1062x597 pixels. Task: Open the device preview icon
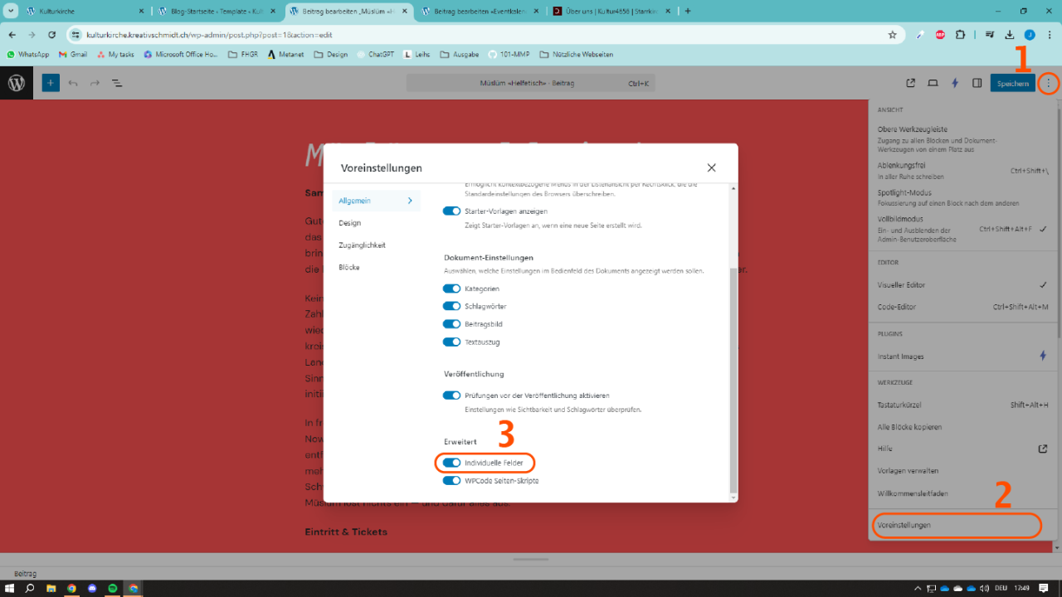click(x=933, y=83)
